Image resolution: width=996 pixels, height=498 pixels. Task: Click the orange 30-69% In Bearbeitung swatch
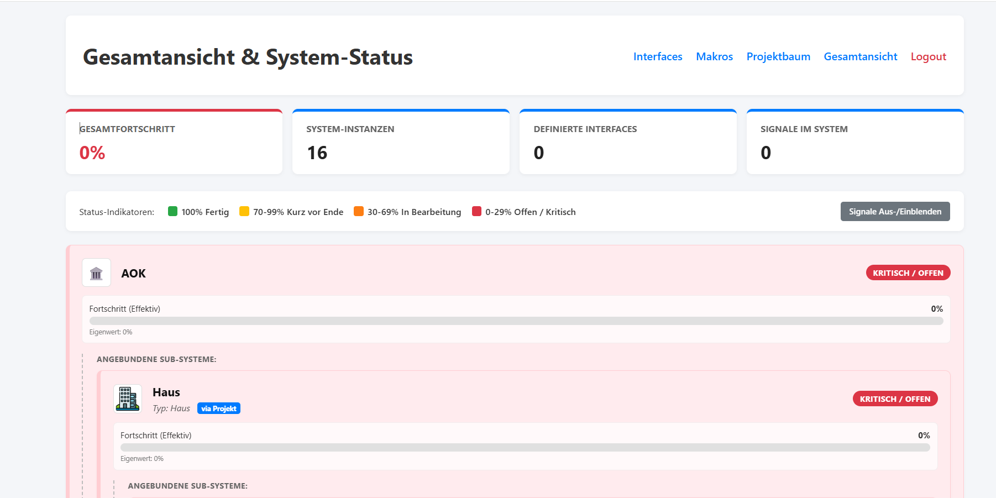(359, 211)
